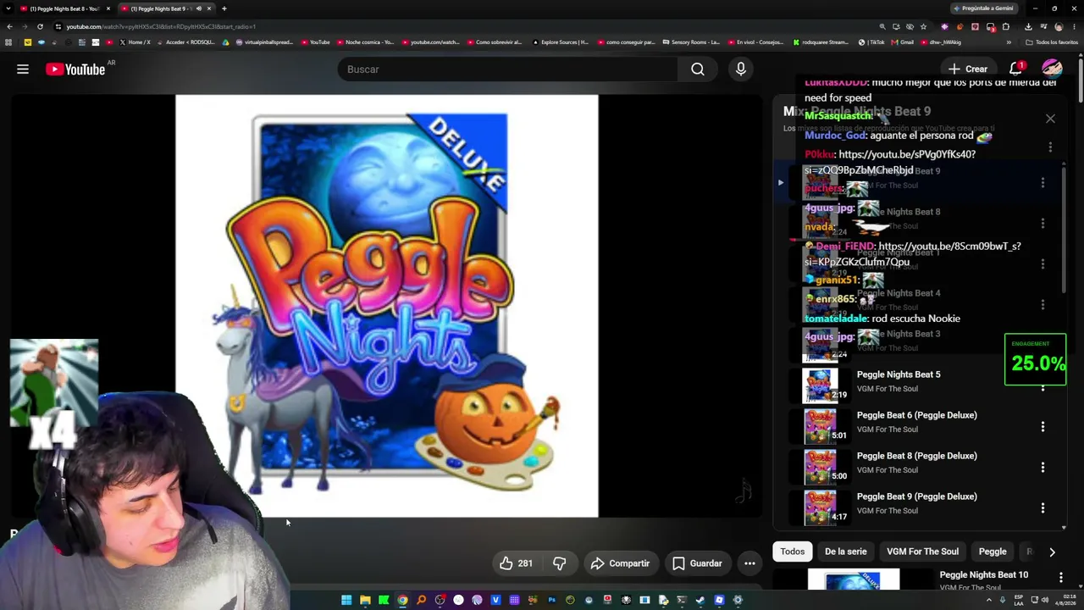
Task: Select the De la serie filter chip
Action: 846,552
